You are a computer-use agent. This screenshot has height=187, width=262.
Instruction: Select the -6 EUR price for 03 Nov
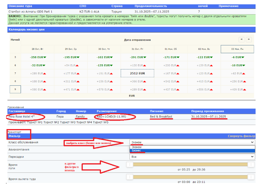[237, 57]
